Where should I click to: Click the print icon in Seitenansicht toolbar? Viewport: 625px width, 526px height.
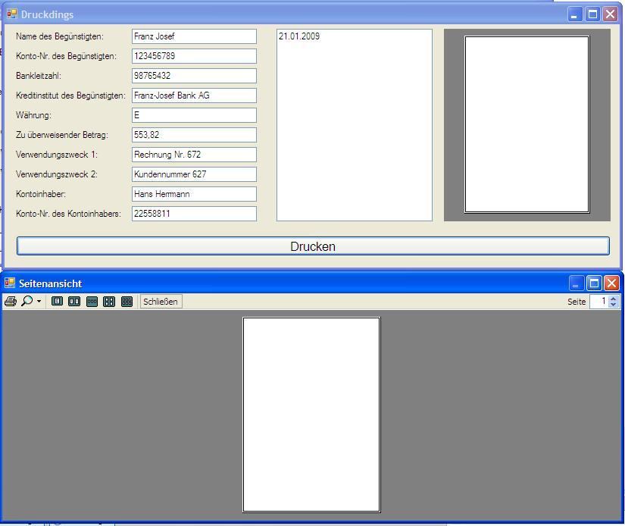[x=11, y=302]
